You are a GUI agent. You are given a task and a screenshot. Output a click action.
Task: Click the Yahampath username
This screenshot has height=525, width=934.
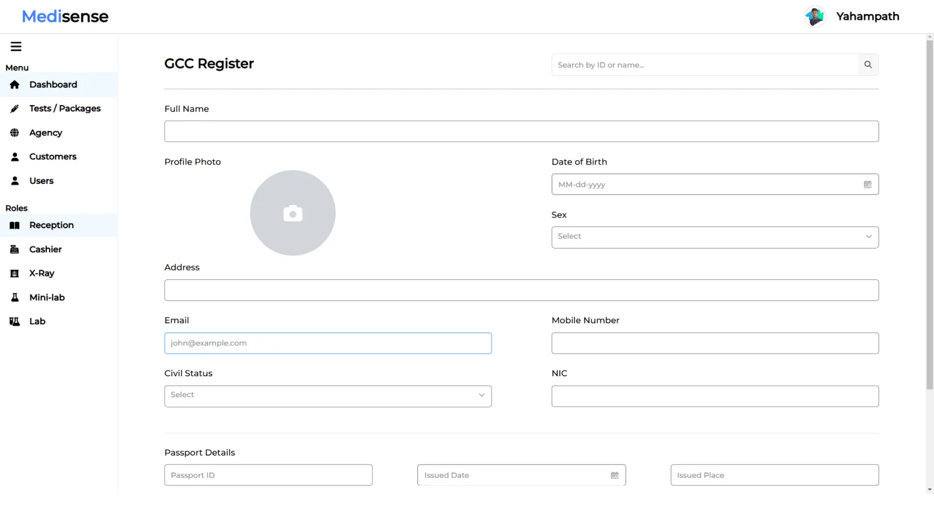(867, 16)
